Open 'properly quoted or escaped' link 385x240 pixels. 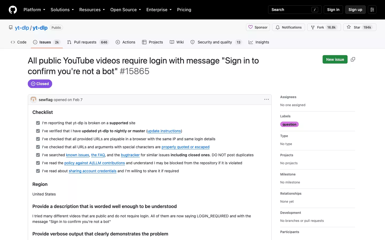click(186, 147)
